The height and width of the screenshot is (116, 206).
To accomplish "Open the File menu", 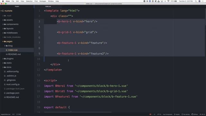I will click(x=13, y=1).
